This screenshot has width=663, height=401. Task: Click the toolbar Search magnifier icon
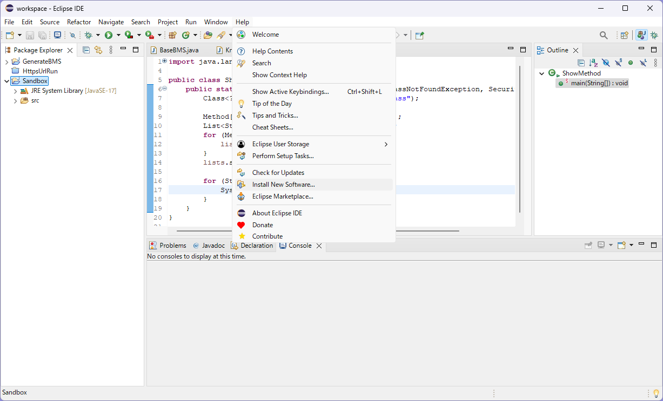point(604,35)
